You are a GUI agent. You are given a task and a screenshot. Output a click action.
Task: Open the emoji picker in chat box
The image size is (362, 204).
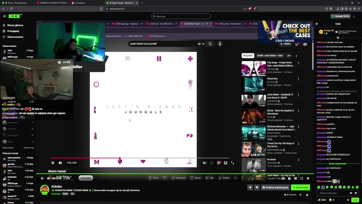click(x=356, y=193)
